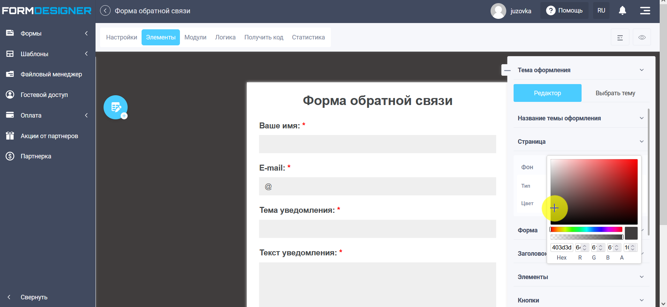Collapse sidebar with Свернуть

34,297
